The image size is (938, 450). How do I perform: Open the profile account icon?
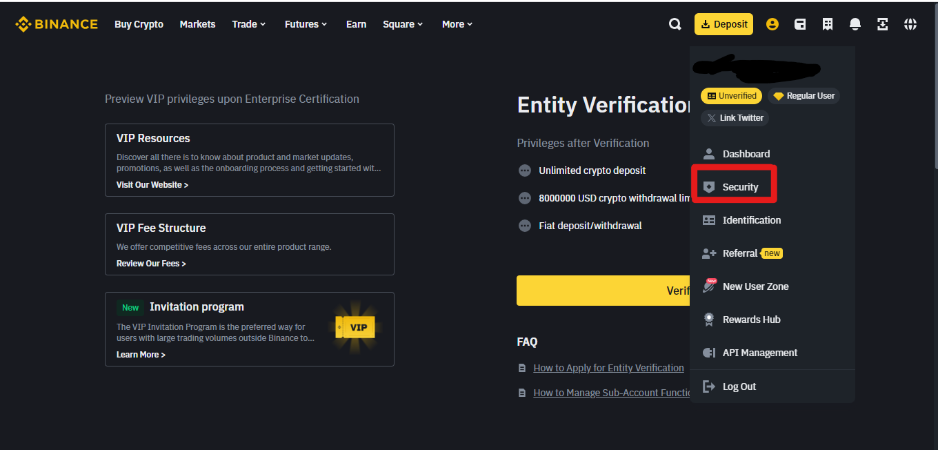coord(772,24)
